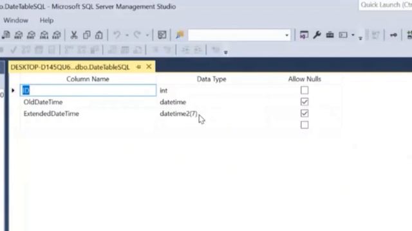
Task: Click the Analysis Services DAX Query icon
Action: pyautogui.click(x=57, y=35)
